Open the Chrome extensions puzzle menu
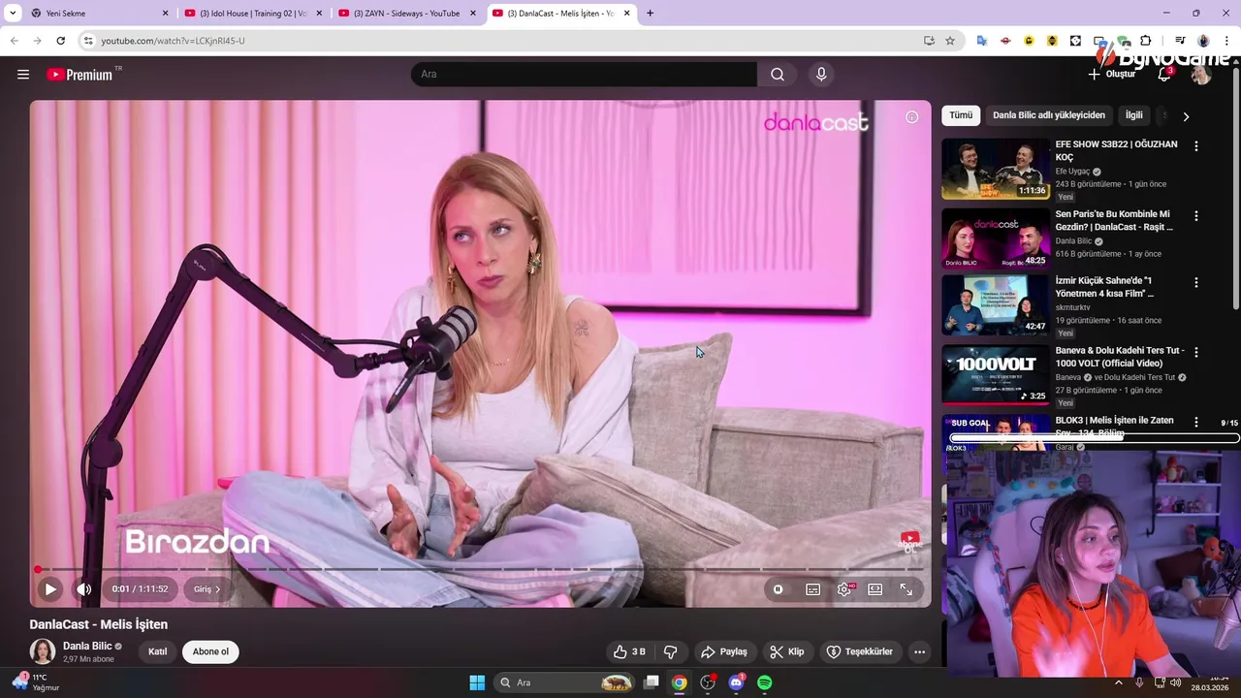The image size is (1241, 698). [x=1146, y=41]
